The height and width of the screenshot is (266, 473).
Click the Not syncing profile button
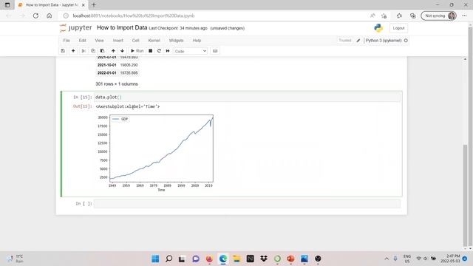click(x=438, y=16)
